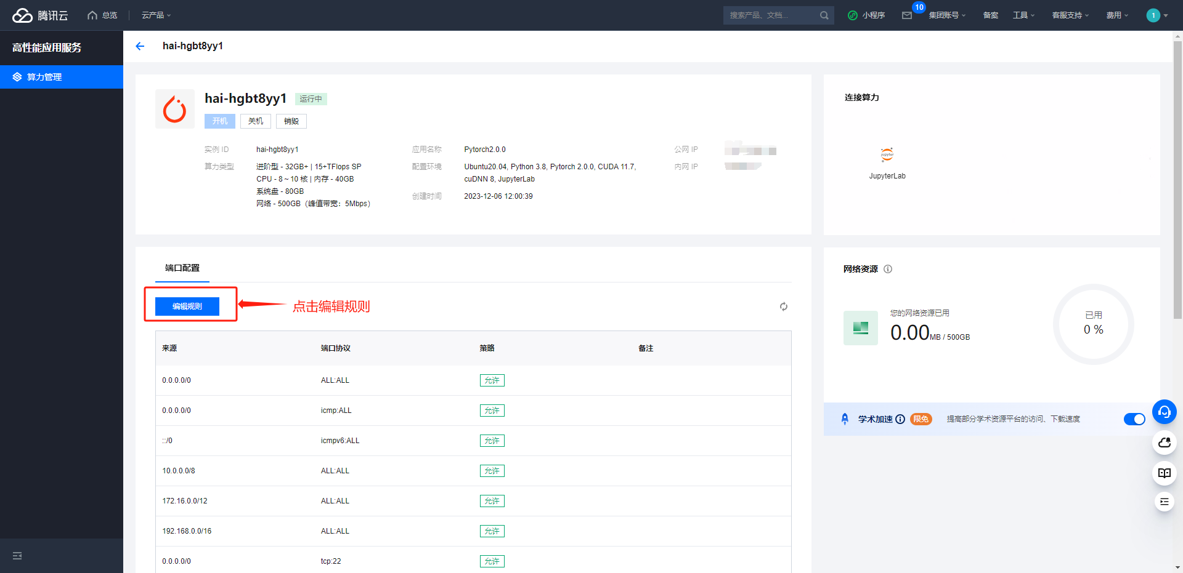Select 算力管理 in the sidebar
Image resolution: width=1183 pixels, height=573 pixels.
coord(62,77)
